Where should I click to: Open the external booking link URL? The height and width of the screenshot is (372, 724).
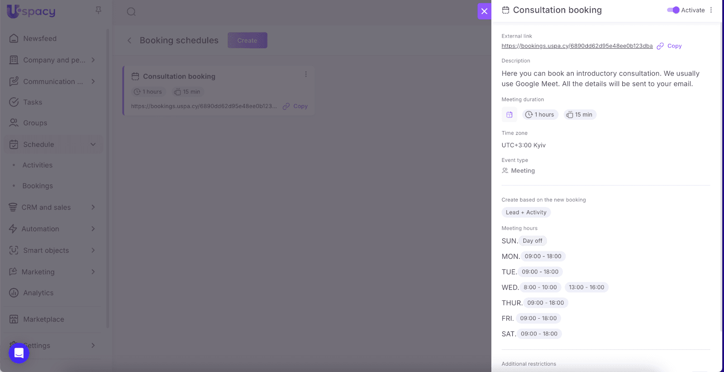[577, 46]
